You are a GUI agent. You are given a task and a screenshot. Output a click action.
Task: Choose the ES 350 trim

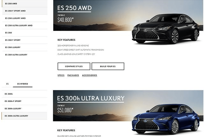[x=25, y=33]
